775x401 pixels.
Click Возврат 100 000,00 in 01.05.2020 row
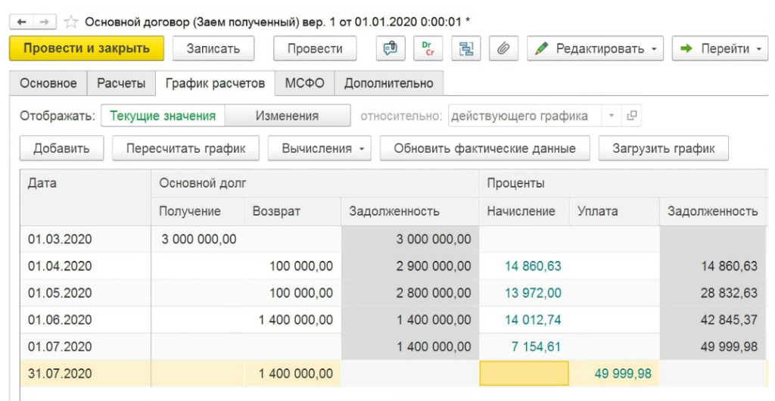(x=301, y=293)
